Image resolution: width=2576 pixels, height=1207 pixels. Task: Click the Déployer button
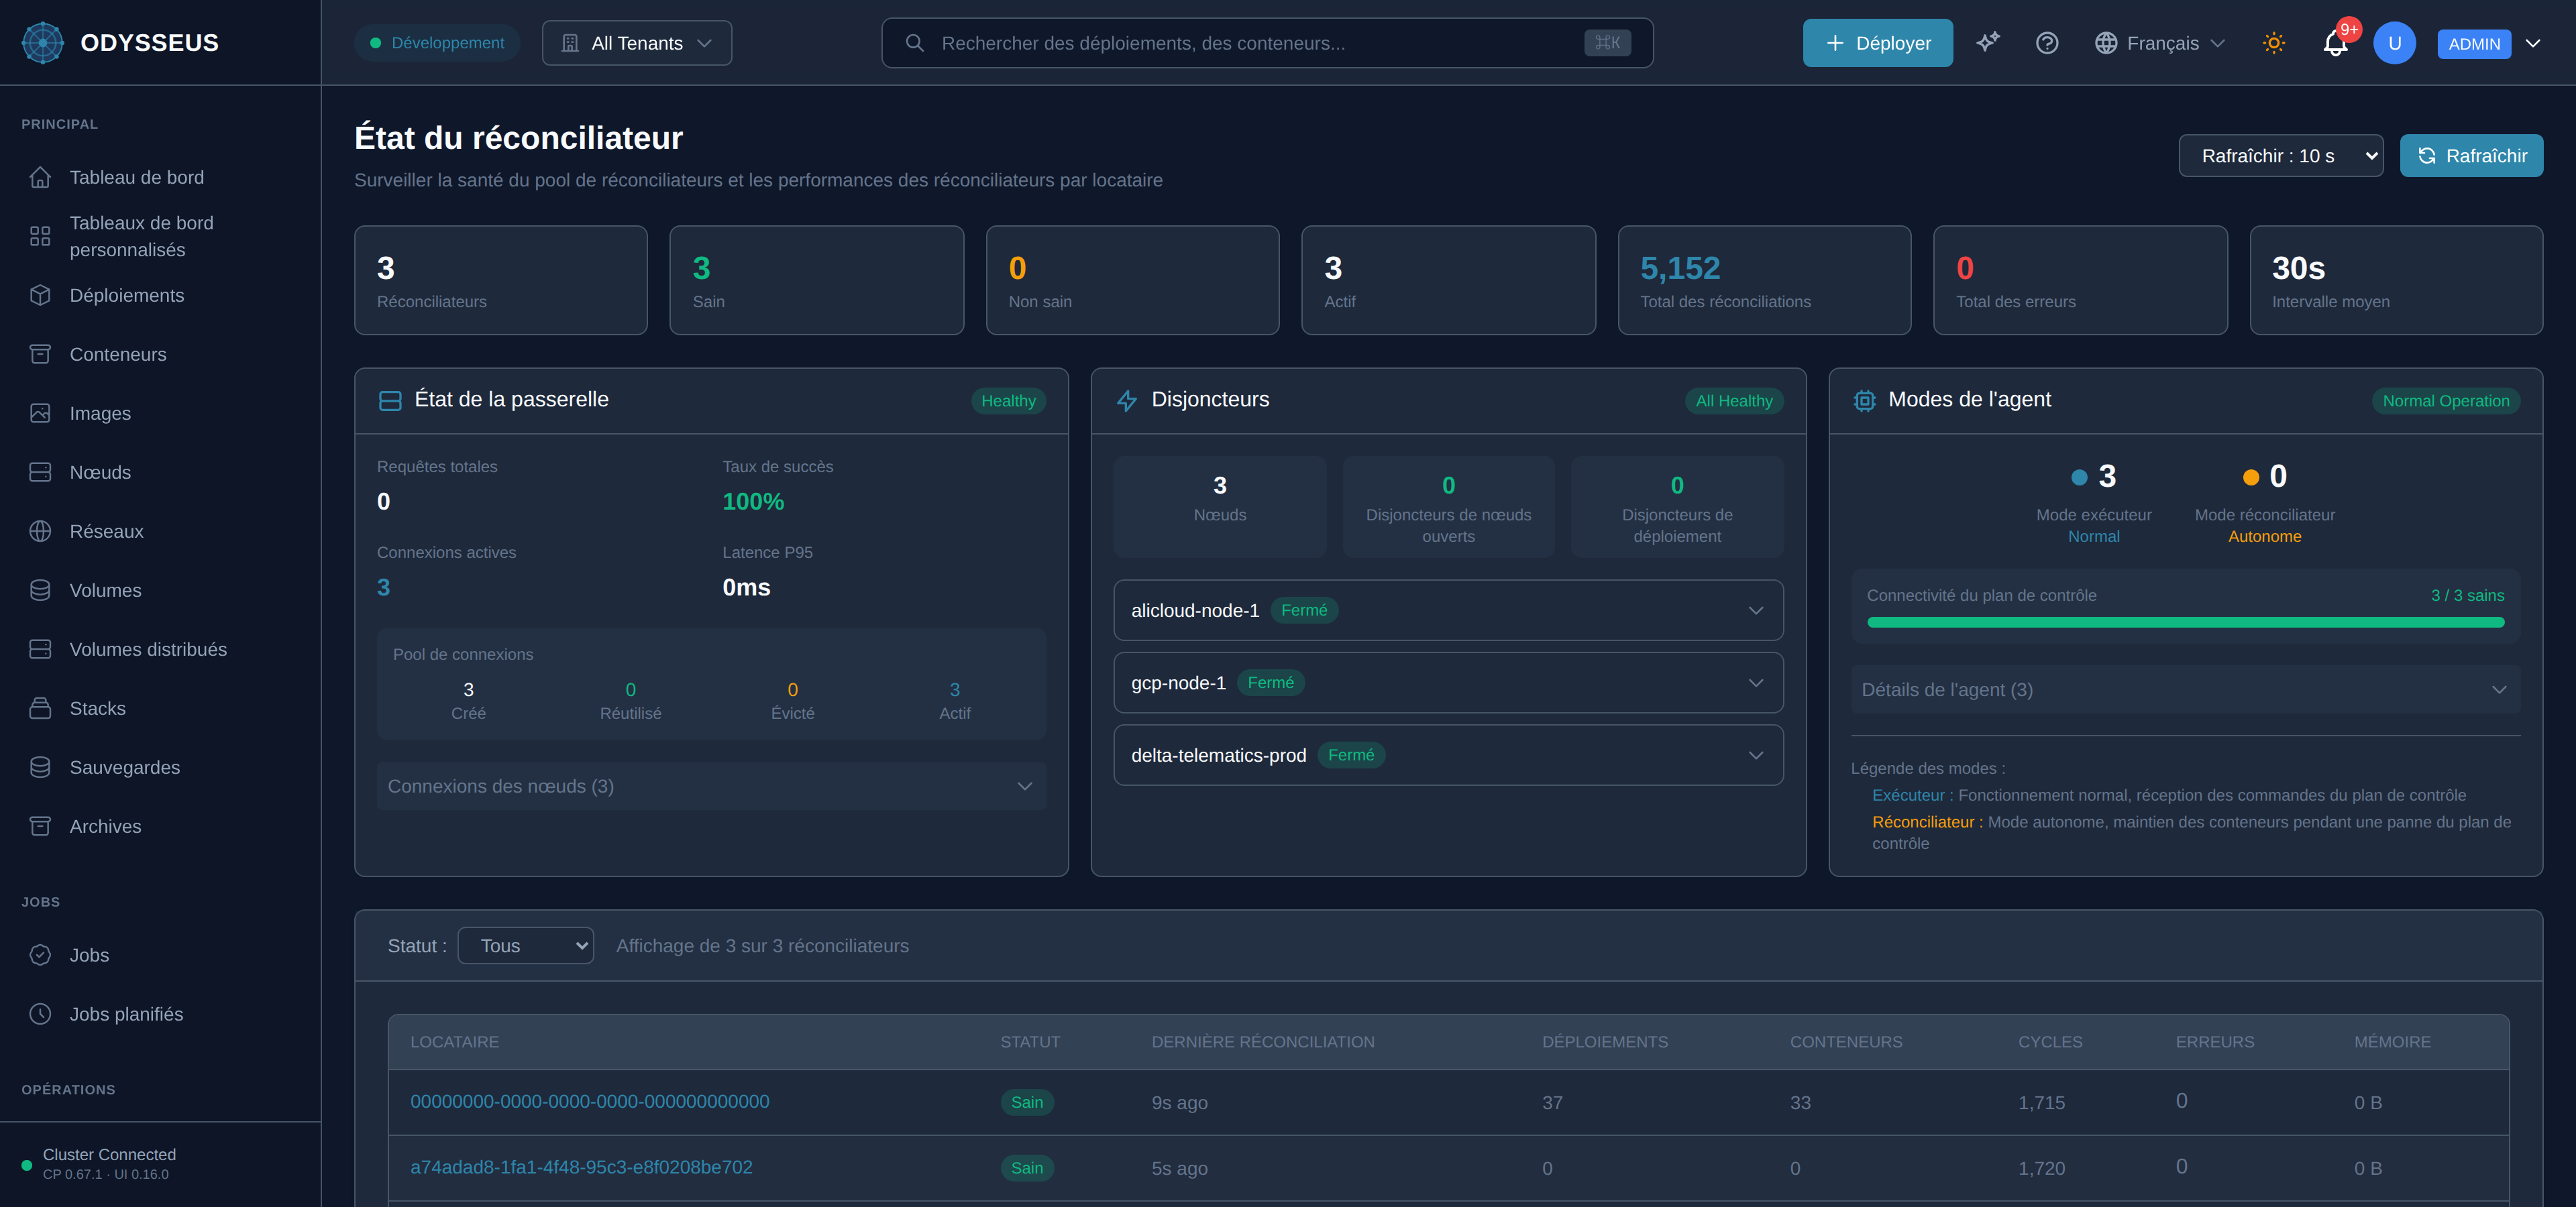[1877, 43]
